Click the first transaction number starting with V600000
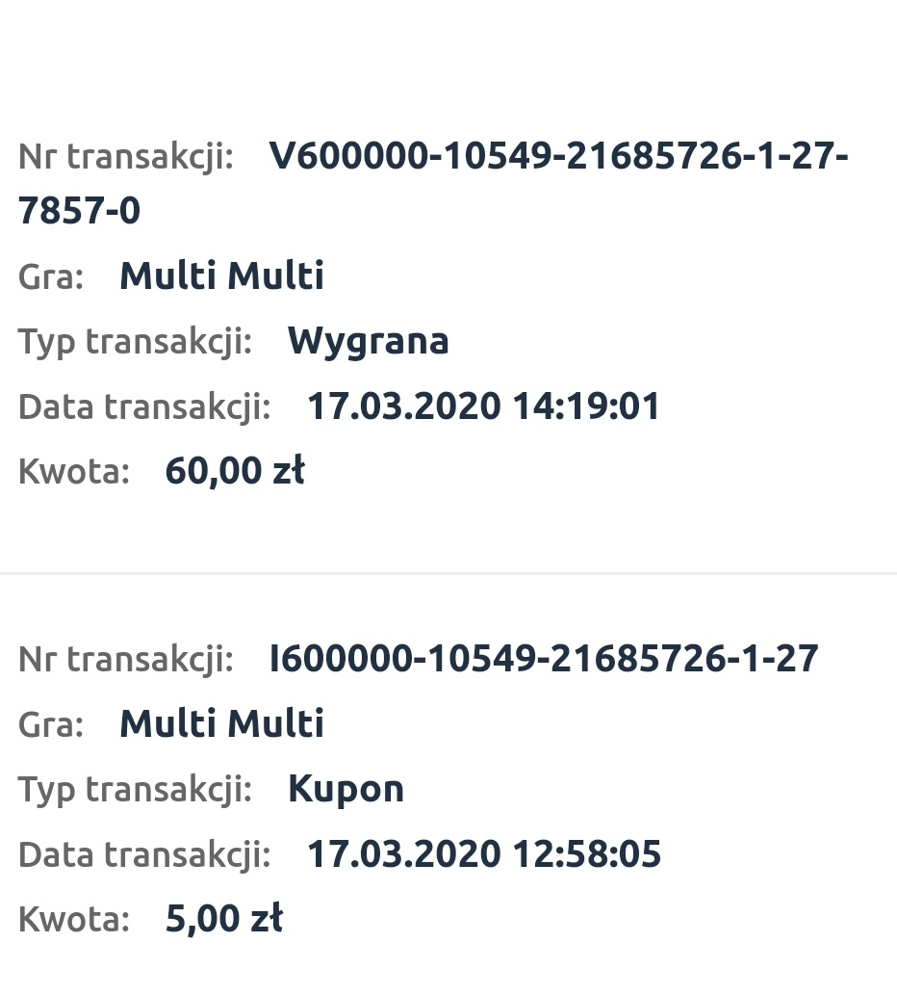The height and width of the screenshot is (995, 897). pyautogui.click(x=558, y=156)
